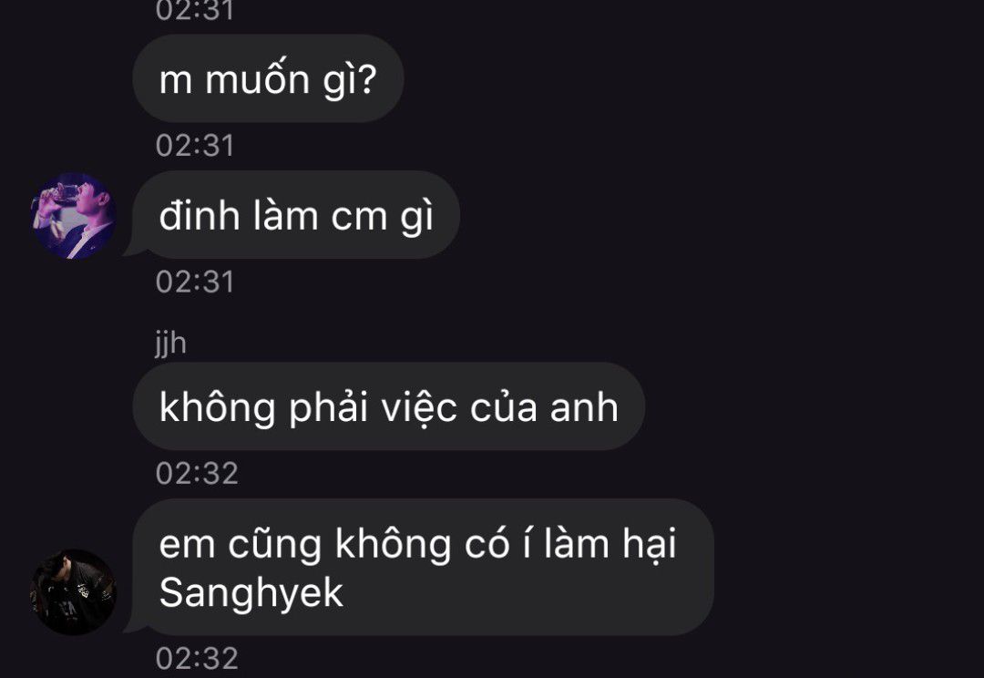
Task: Click the word "anh" in jjh's message
Action: point(584,407)
